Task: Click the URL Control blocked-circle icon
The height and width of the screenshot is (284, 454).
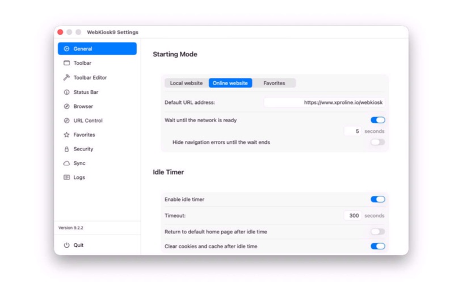Action: [x=66, y=120]
